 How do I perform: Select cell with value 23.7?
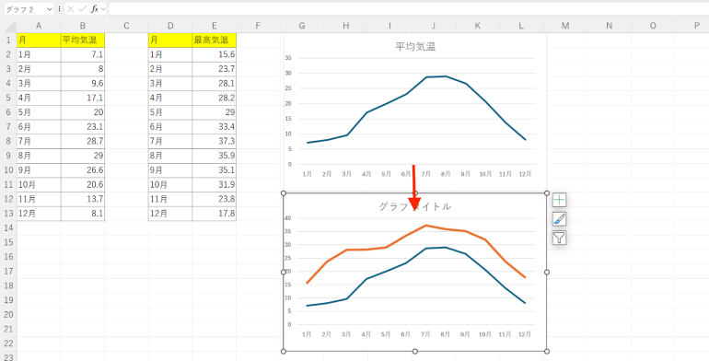pyautogui.click(x=214, y=69)
